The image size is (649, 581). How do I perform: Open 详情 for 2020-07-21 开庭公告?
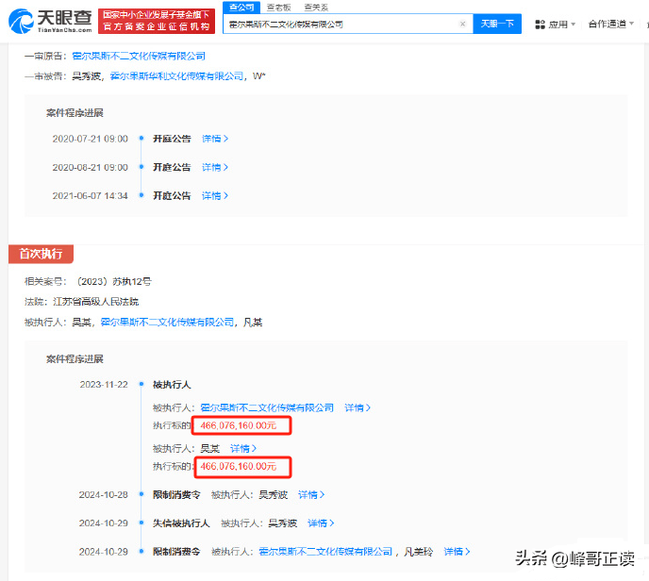[x=215, y=139]
